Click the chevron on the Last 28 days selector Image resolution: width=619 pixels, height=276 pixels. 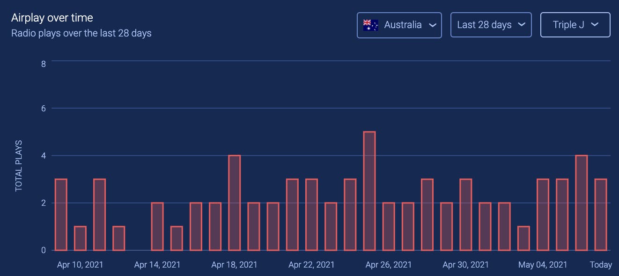[522, 25]
